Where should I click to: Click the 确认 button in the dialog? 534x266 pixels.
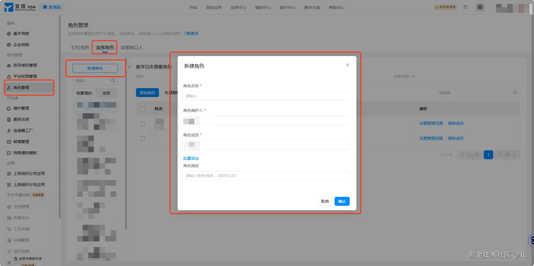[342, 201]
